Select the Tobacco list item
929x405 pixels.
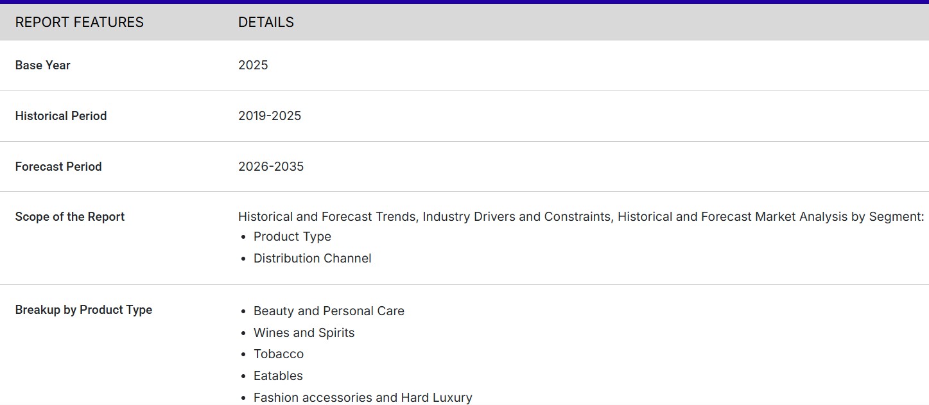coord(279,354)
